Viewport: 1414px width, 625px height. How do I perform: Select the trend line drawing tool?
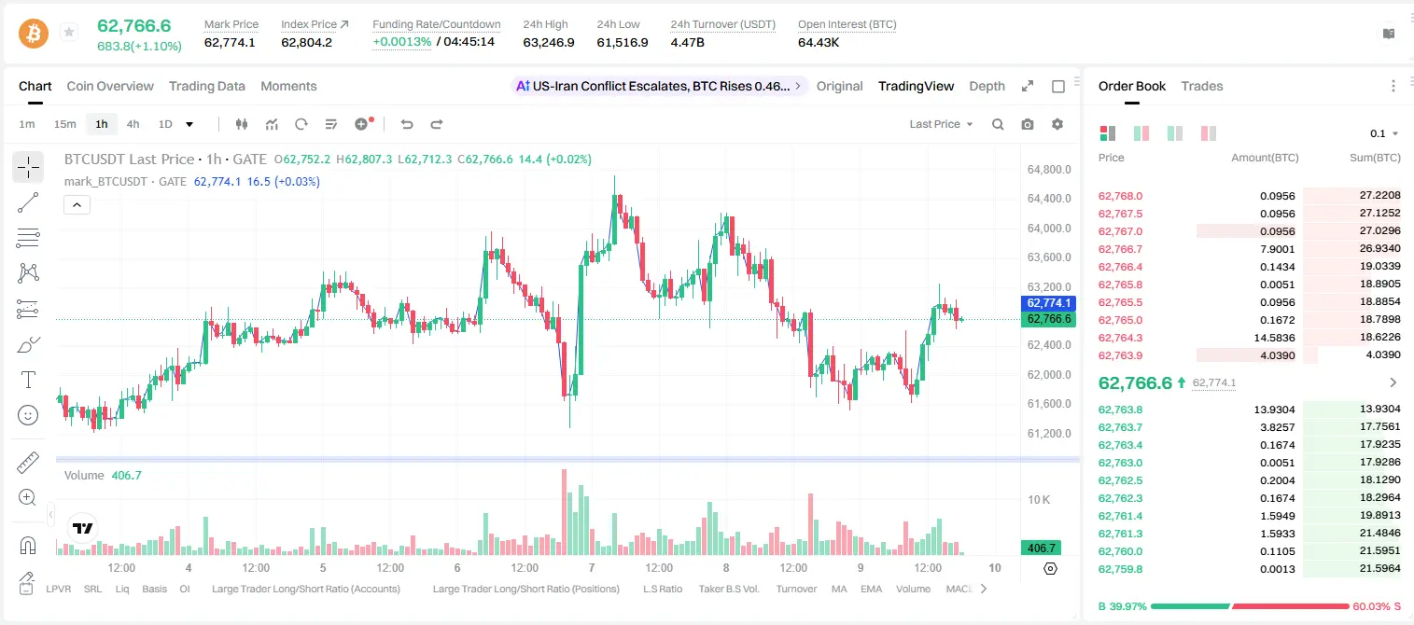[x=28, y=202]
